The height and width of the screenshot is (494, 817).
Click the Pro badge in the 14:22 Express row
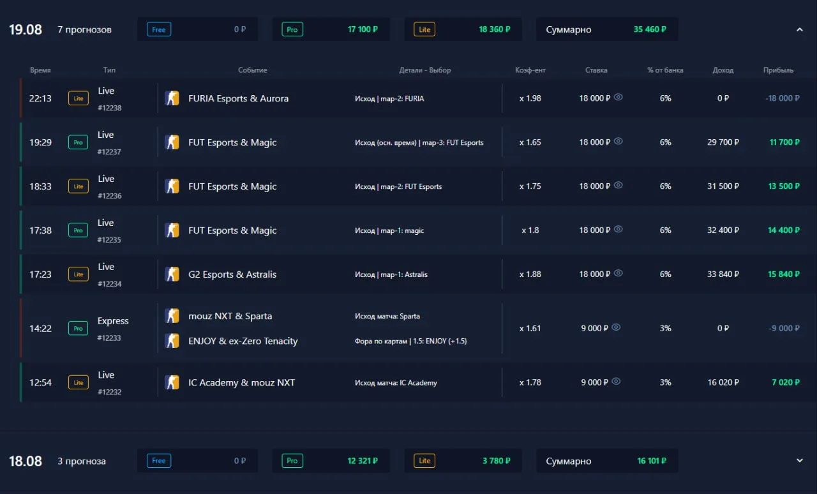tap(79, 329)
